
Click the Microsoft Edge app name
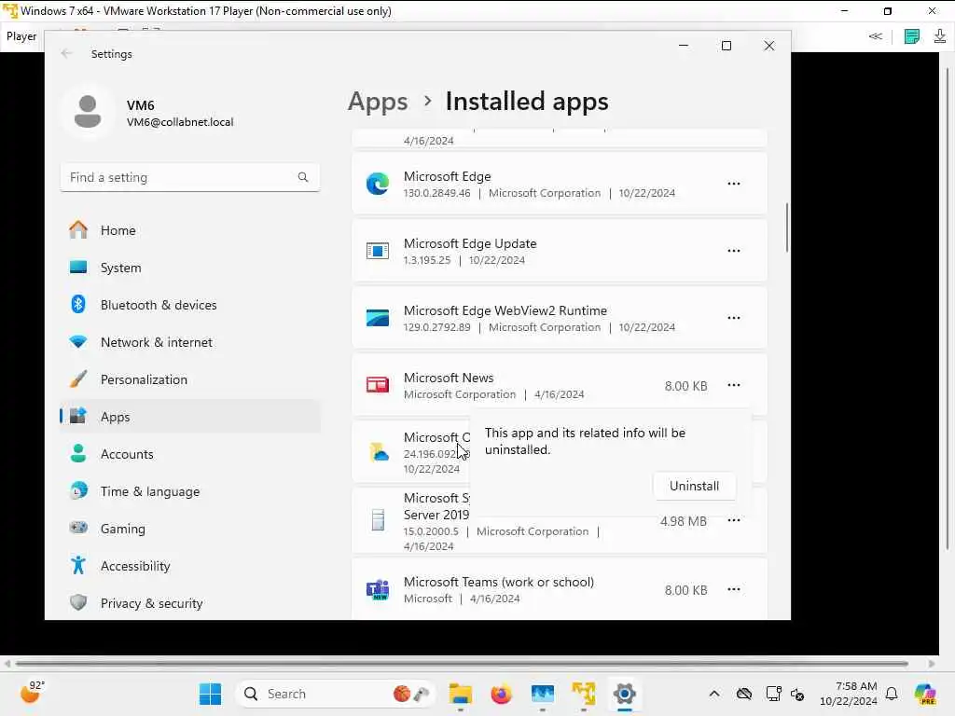(447, 176)
